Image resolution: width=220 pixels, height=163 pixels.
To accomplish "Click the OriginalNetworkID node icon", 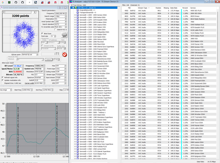I will tap(78, 10).
